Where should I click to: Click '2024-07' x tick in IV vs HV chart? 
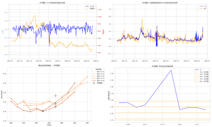coord(197,61)
